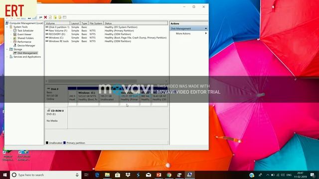Image resolution: width=319 pixels, height=179 pixels.
Task: Click the volume speaker tray icon
Action: [283, 175]
